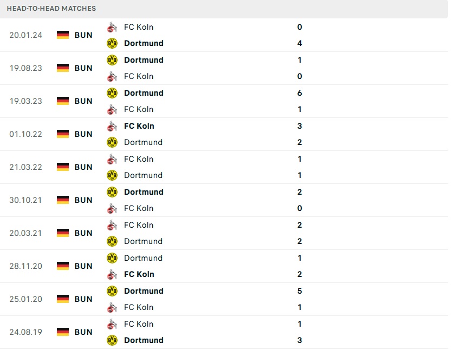The image size is (454, 350).
Task: Click the Dortmund crest in the 19.08.23 match
Action: pos(112,60)
